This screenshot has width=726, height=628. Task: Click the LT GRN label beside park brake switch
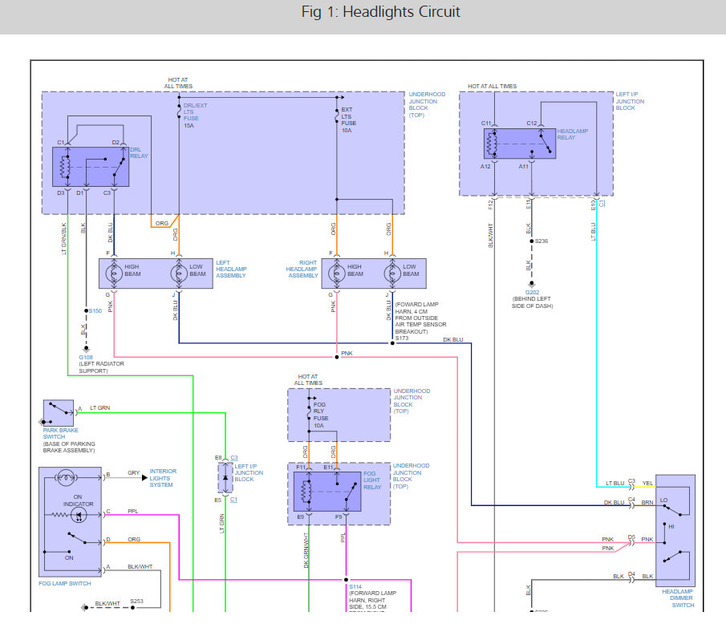click(100, 407)
